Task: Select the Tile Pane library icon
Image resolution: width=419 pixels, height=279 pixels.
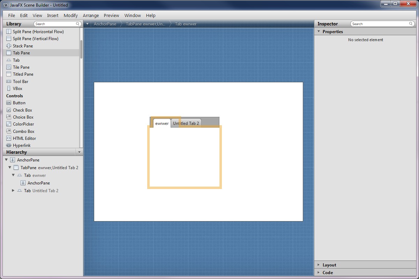Action: pyautogui.click(x=9, y=67)
